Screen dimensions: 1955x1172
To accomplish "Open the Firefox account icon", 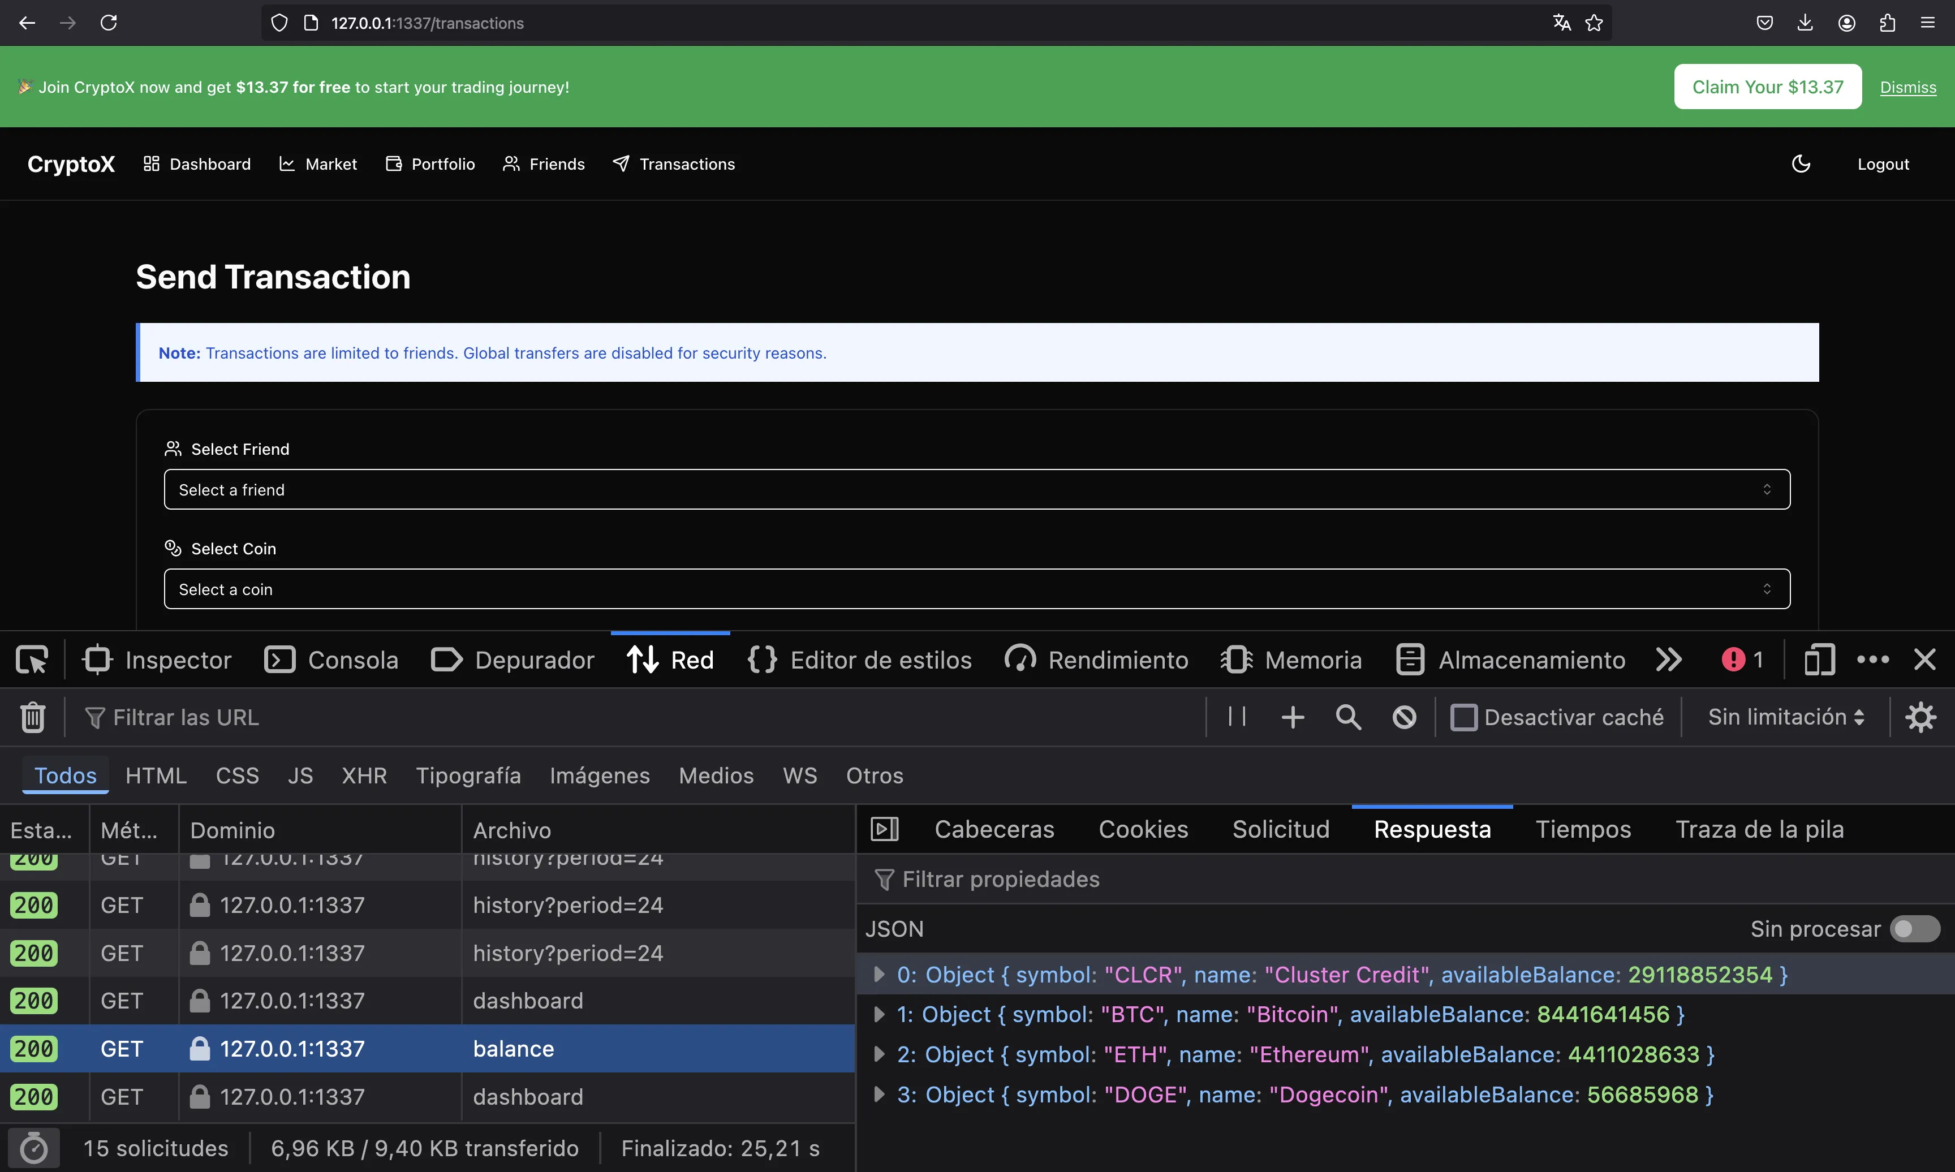I will [x=1846, y=23].
